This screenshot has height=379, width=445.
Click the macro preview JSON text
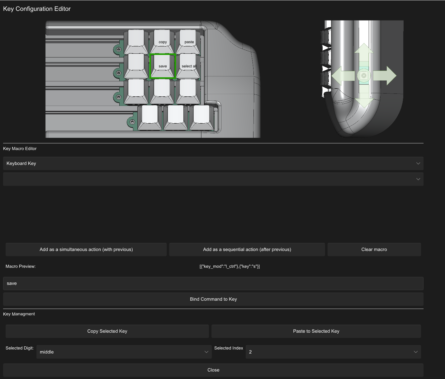[x=230, y=266]
